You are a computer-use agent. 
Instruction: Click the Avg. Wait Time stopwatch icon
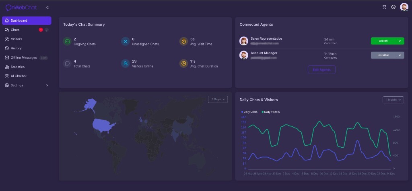(183, 41)
